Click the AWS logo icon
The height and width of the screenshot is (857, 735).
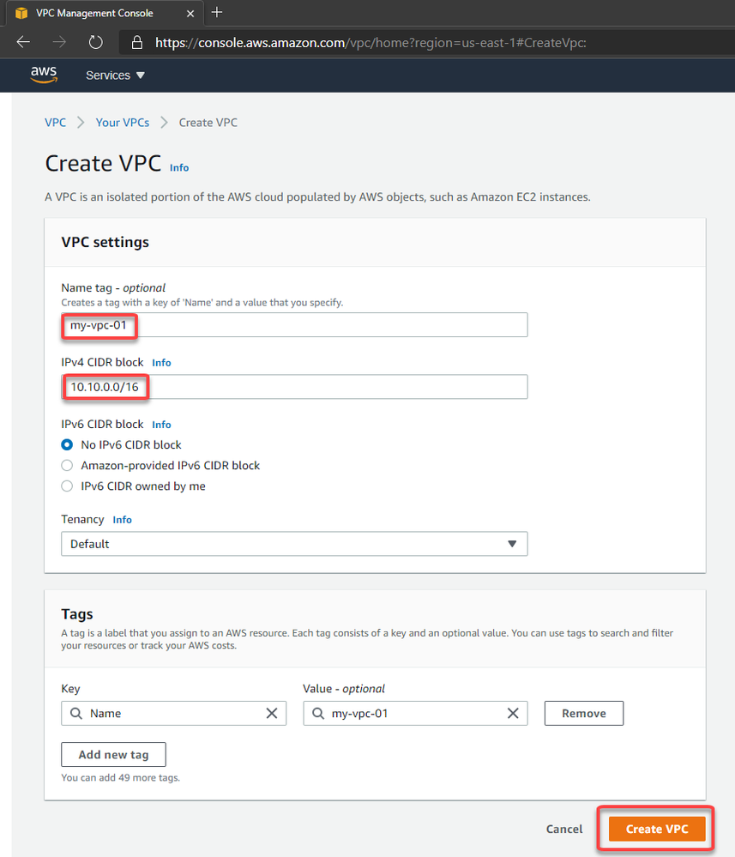pyautogui.click(x=43, y=75)
